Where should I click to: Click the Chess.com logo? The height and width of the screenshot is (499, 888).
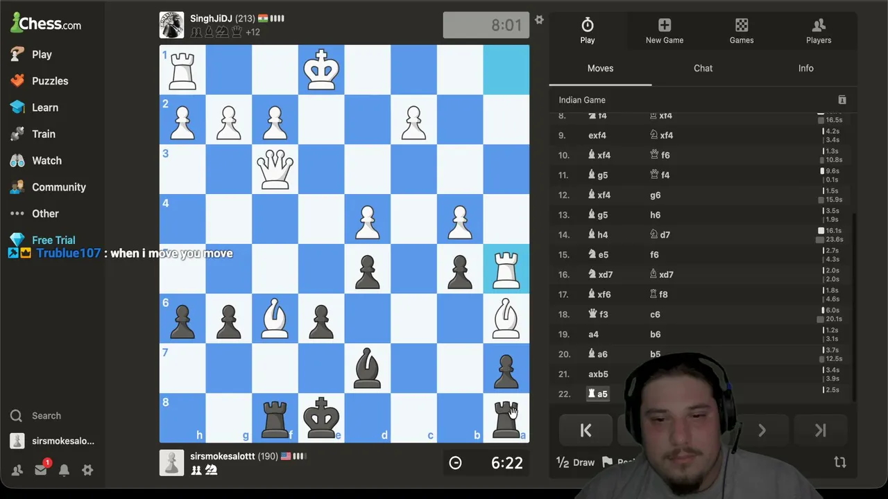pos(46,23)
